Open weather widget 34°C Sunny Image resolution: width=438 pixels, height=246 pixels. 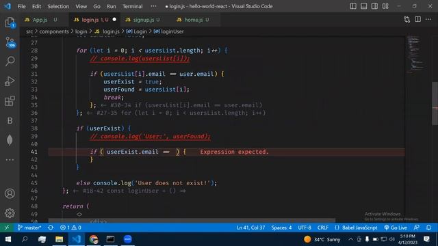(x=322, y=239)
